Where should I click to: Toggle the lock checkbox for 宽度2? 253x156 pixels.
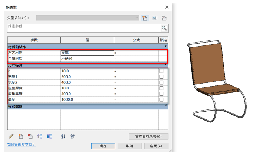pos(161,82)
